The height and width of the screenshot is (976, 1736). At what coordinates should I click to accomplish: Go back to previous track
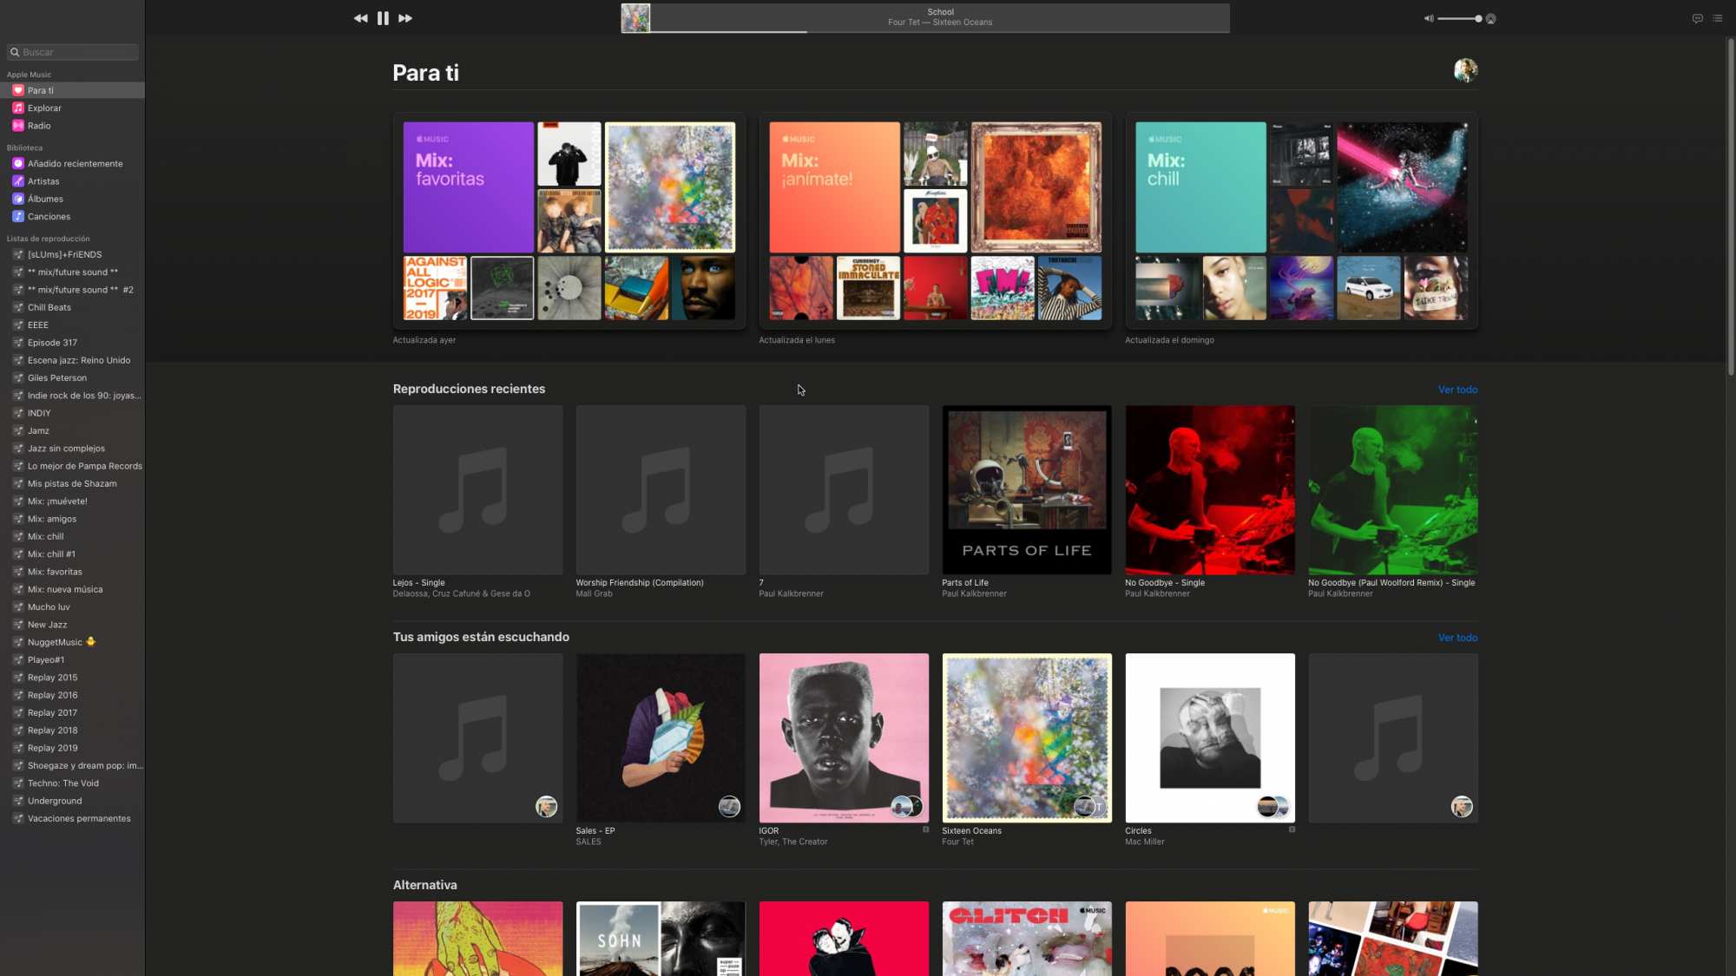(360, 18)
